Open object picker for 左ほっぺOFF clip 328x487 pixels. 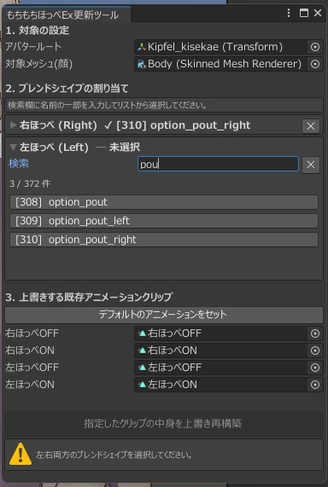(x=315, y=368)
